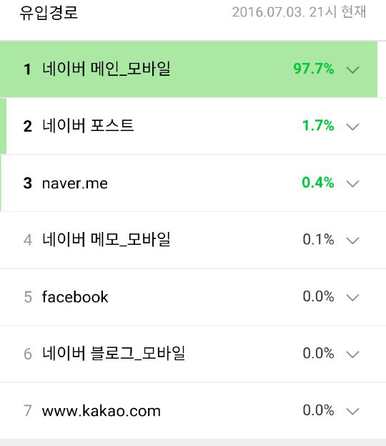
Task: Click the green bar of rank 1
Action: (189, 69)
